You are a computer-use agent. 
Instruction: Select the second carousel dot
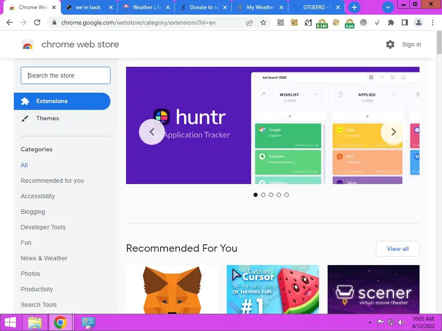pyautogui.click(x=263, y=195)
